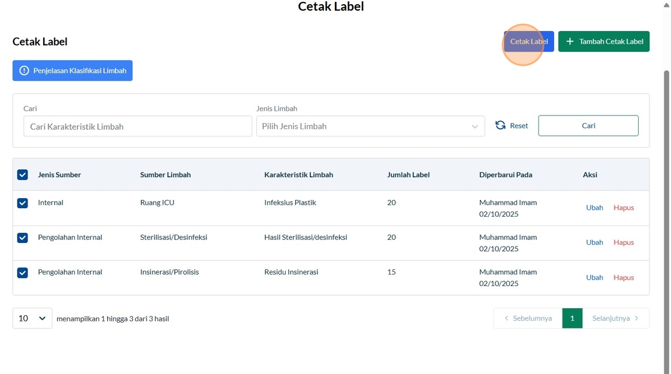Click Hapus for the Residu Insinerasi row
This screenshot has height=374, width=671.
pyautogui.click(x=623, y=278)
